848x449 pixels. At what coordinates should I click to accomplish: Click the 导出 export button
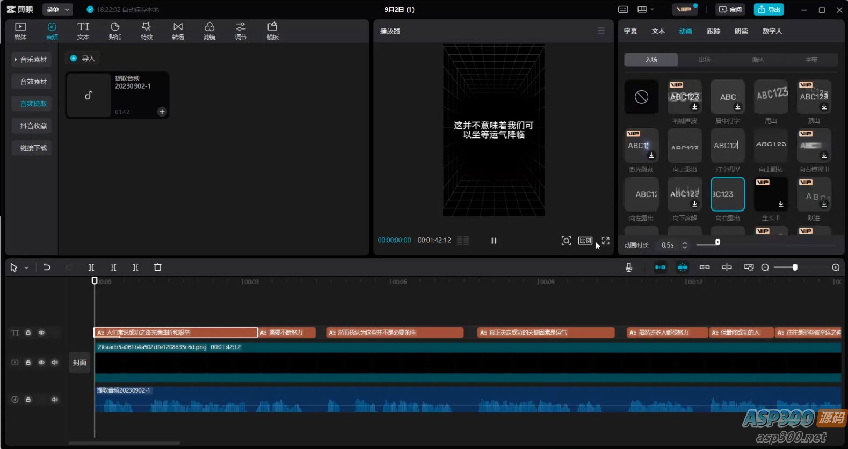[769, 10]
